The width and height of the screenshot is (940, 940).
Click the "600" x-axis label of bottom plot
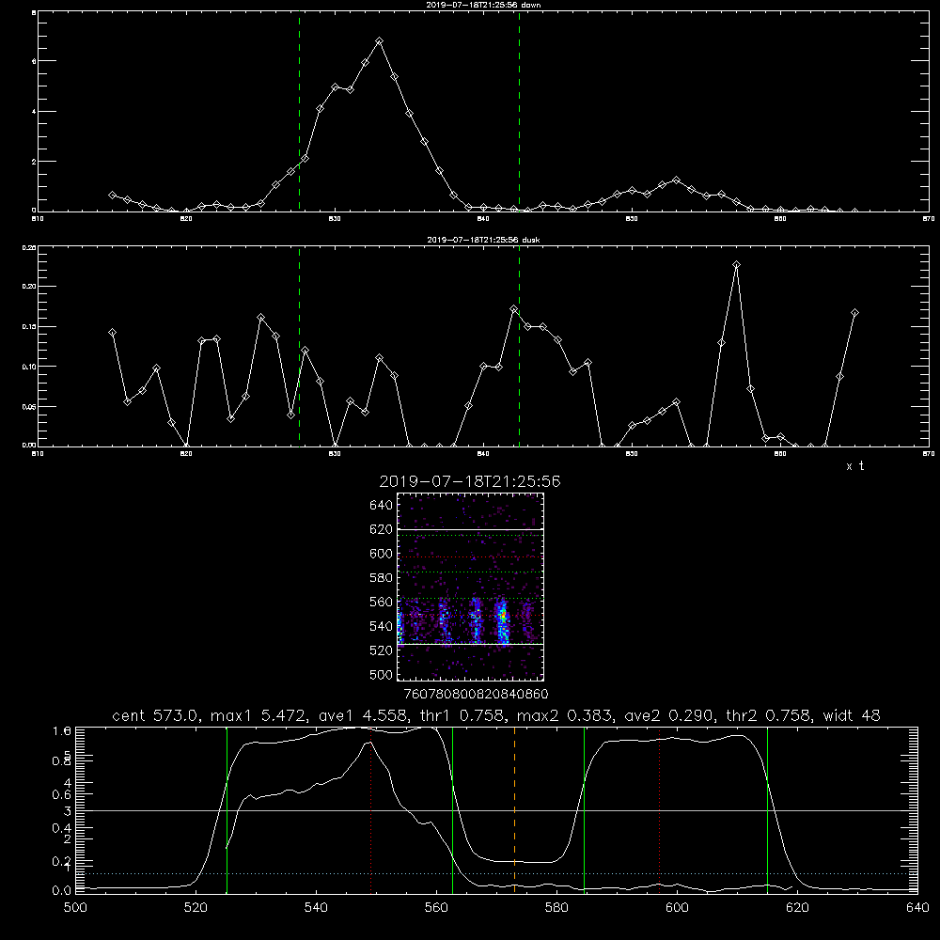(677, 908)
